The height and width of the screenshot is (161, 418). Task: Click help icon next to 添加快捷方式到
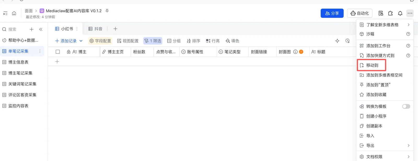point(408,55)
